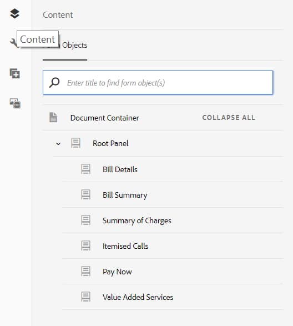This screenshot has height=326, width=293.
Task: Select Value Added Services panel
Action: 173,297
